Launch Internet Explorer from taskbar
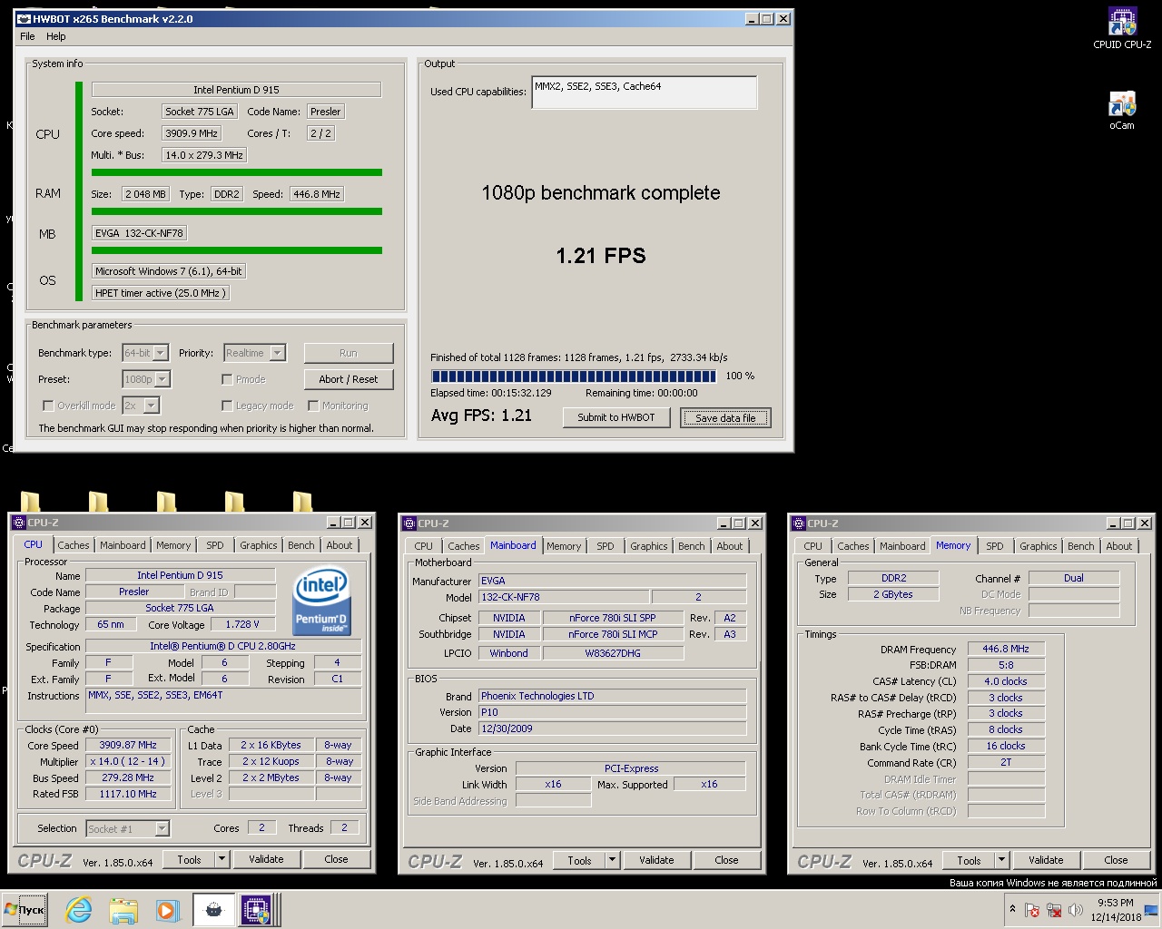 [x=80, y=910]
